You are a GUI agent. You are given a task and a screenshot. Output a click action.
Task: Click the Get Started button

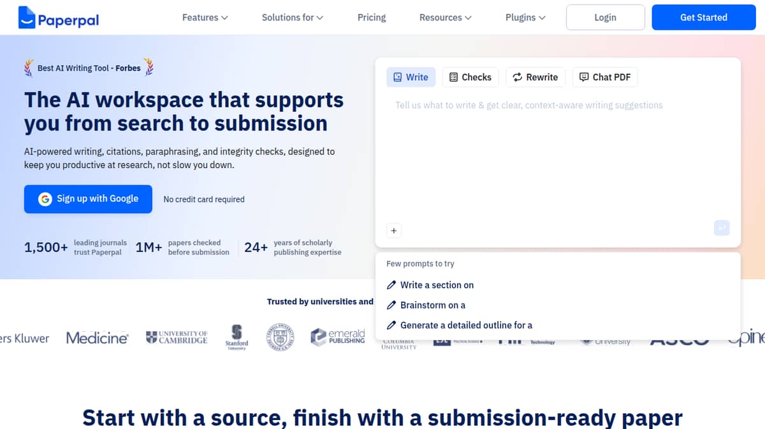(x=704, y=17)
